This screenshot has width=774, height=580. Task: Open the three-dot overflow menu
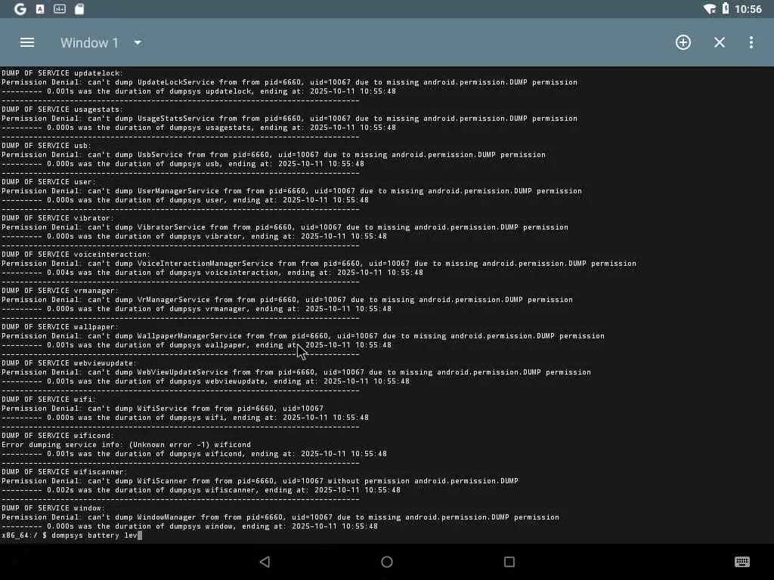(751, 42)
